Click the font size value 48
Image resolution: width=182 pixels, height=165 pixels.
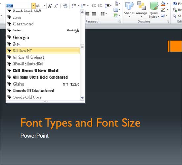pos(38,6)
